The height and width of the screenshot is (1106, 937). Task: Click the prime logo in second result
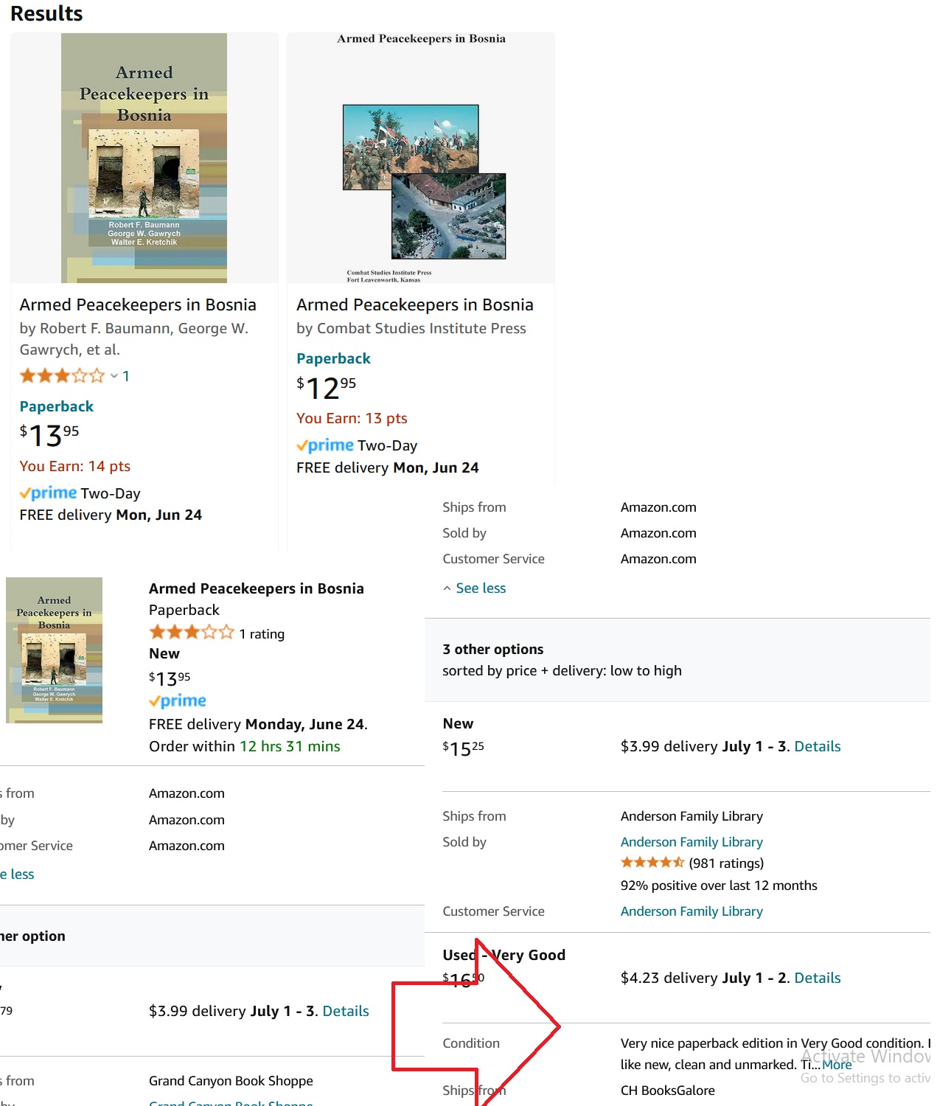(325, 445)
